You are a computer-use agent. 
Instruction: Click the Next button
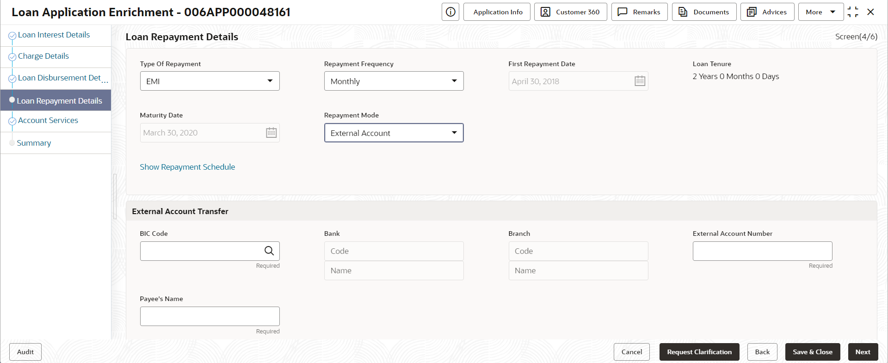[863, 352]
